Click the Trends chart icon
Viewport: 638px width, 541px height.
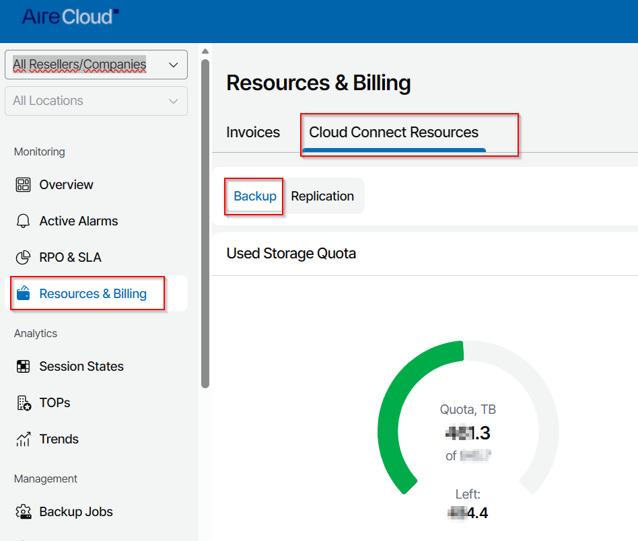click(x=23, y=439)
